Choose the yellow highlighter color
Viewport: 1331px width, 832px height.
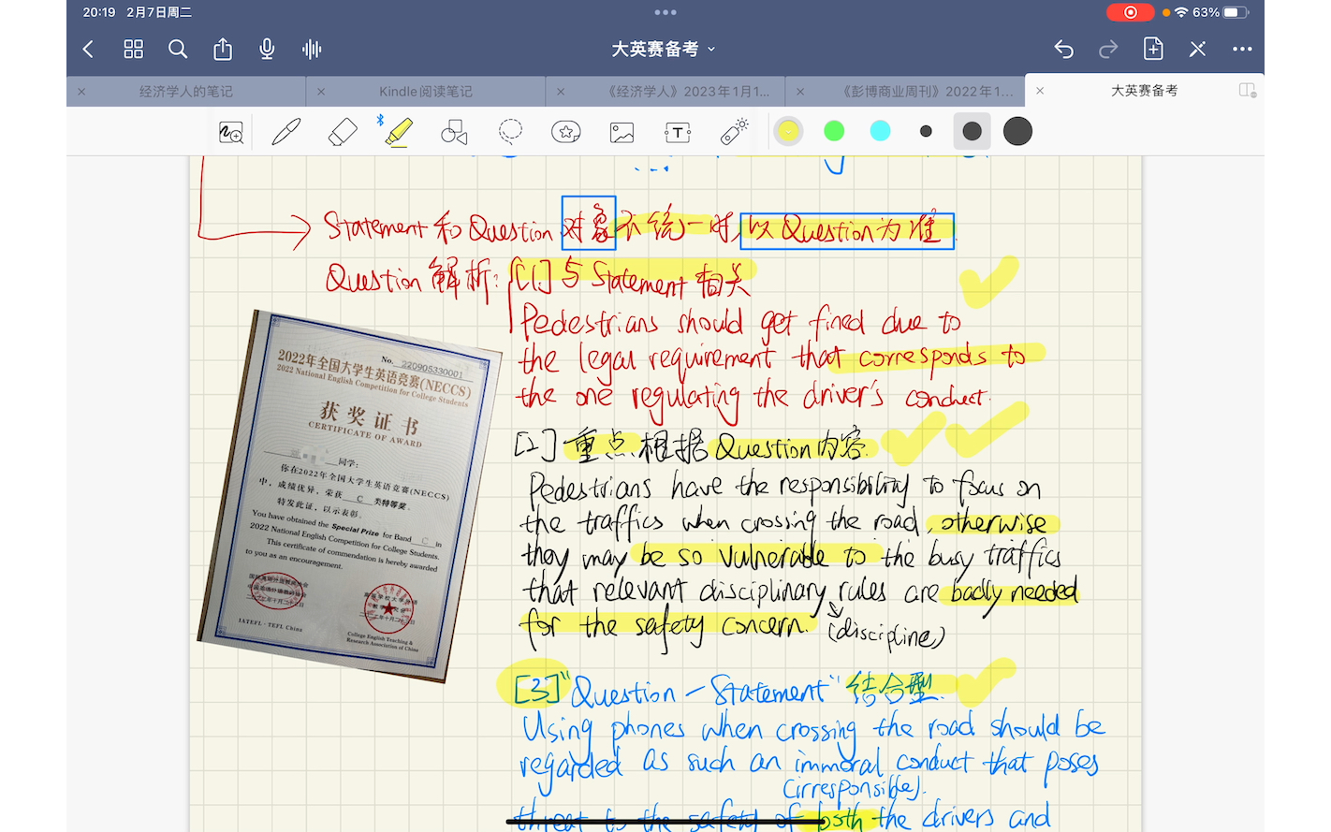789,131
